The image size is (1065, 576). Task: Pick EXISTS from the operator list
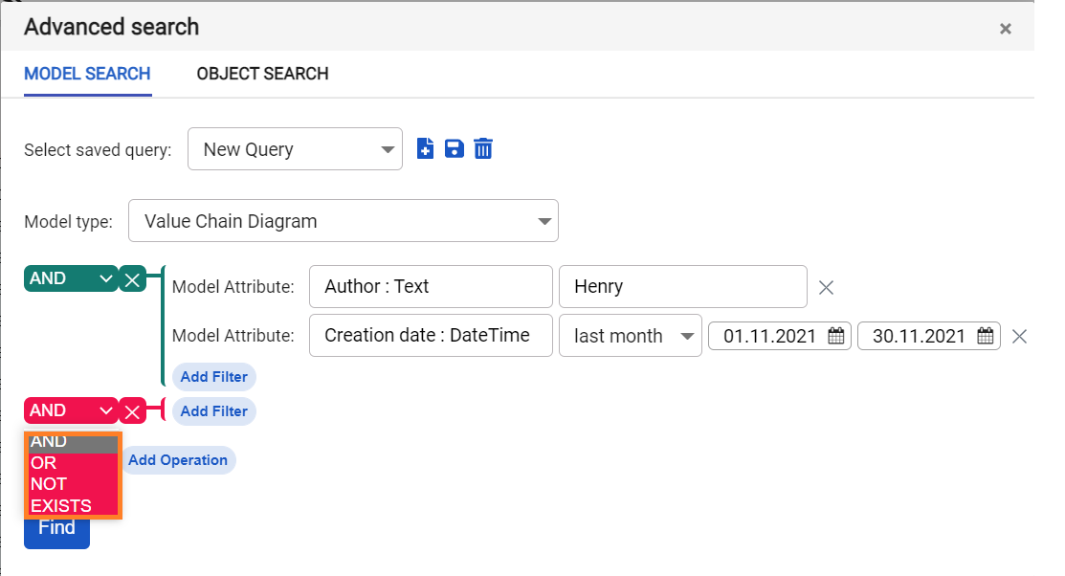[61, 505]
